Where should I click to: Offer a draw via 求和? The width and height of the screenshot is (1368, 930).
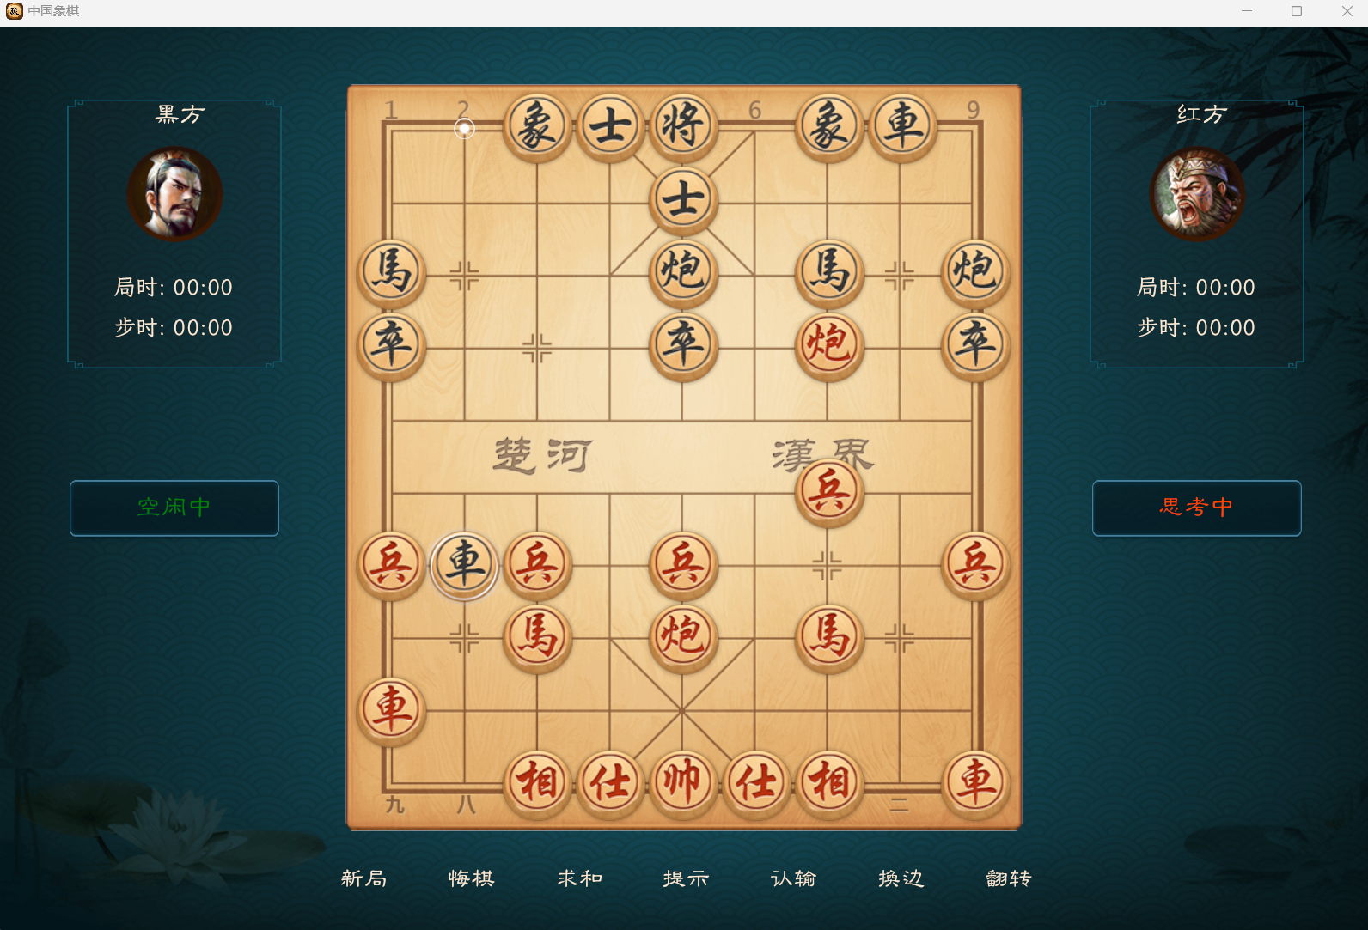579,878
